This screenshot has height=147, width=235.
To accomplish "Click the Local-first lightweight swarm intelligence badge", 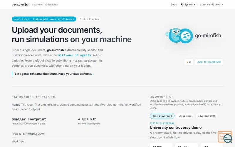I will point(44,19).
